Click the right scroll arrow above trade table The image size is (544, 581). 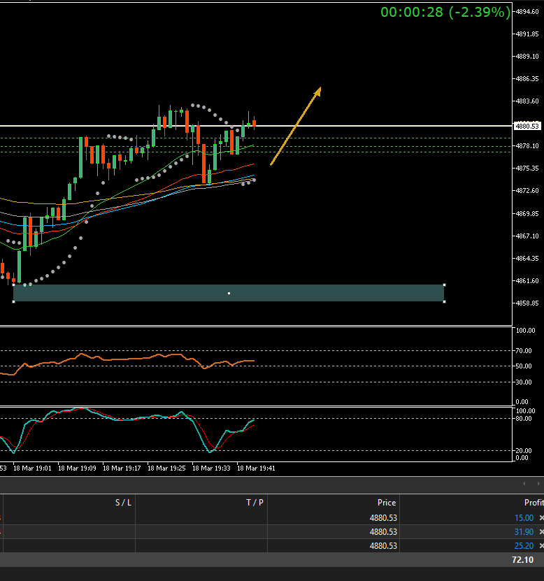[x=538, y=483]
